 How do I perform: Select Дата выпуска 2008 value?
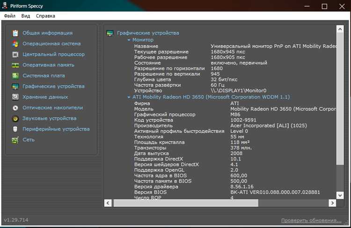point(236,154)
